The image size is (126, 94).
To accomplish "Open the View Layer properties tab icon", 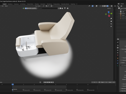I will 118,50.
